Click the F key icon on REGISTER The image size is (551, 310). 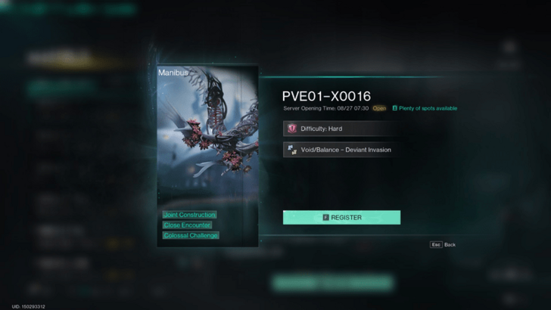(x=325, y=218)
